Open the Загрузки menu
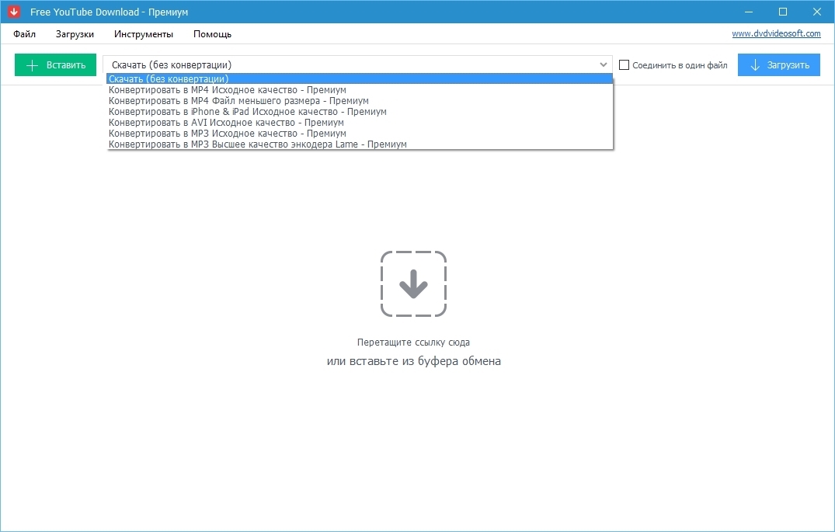 coord(75,34)
